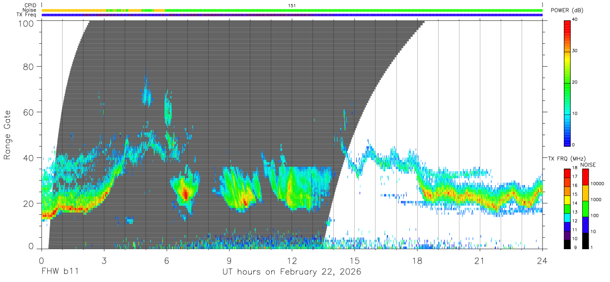Click the CPID value 151
The image size is (610, 282).
(292, 5)
